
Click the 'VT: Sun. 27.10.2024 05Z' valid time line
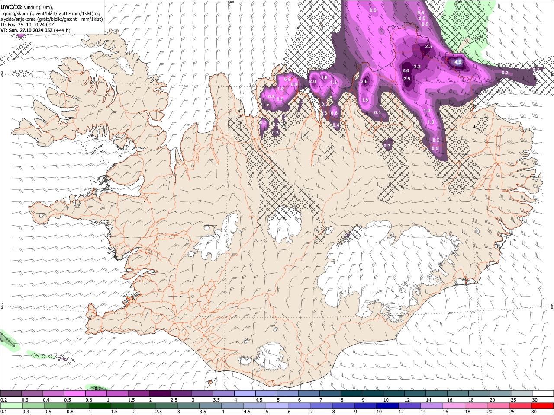(35, 30)
